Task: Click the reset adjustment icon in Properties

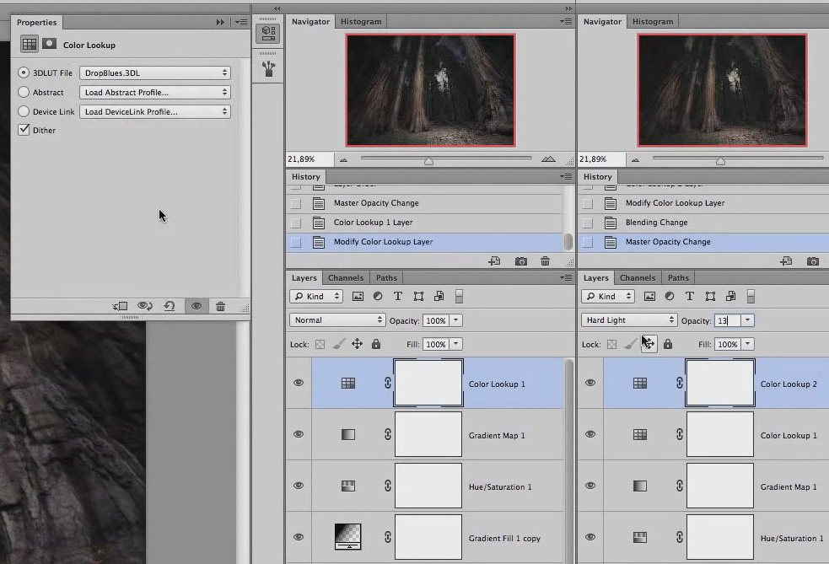Action: click(x=170, y=307)
